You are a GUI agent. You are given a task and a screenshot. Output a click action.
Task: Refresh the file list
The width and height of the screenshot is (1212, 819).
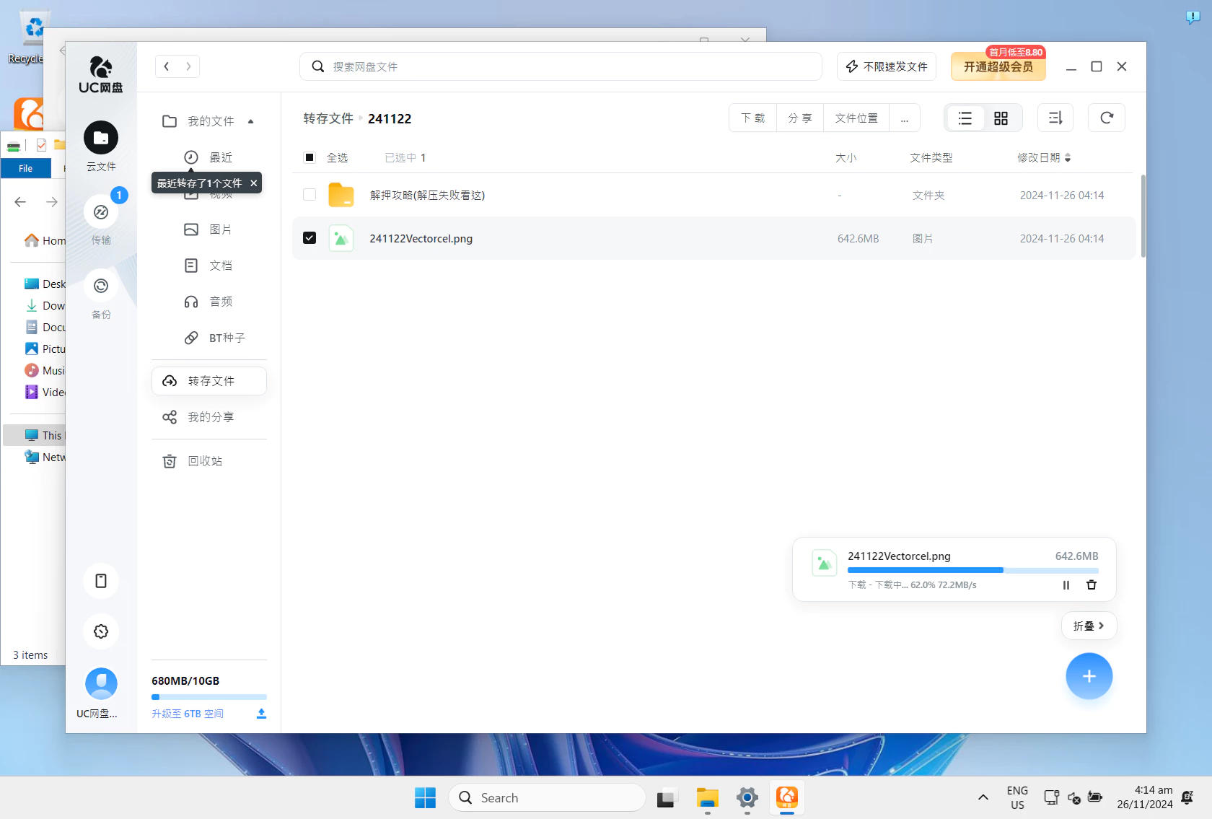click(1107, 118)
